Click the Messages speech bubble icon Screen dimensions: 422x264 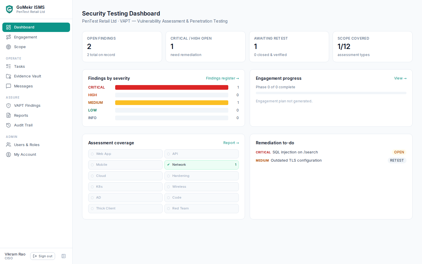(x=8, y=86)
